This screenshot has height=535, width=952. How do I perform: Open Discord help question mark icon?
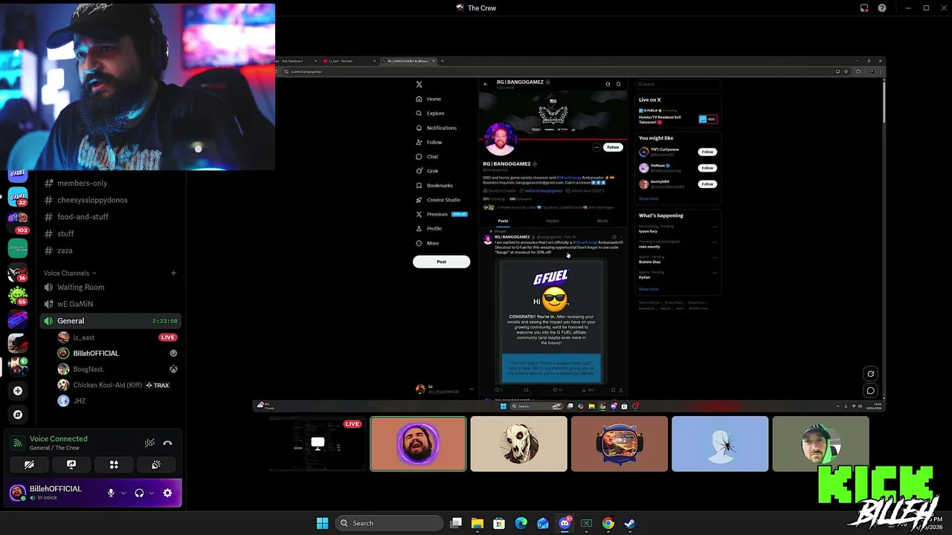[882, 8]
